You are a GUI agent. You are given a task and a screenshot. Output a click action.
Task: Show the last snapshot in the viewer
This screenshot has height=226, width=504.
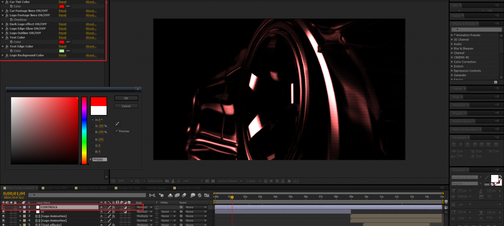pos(173,181)
